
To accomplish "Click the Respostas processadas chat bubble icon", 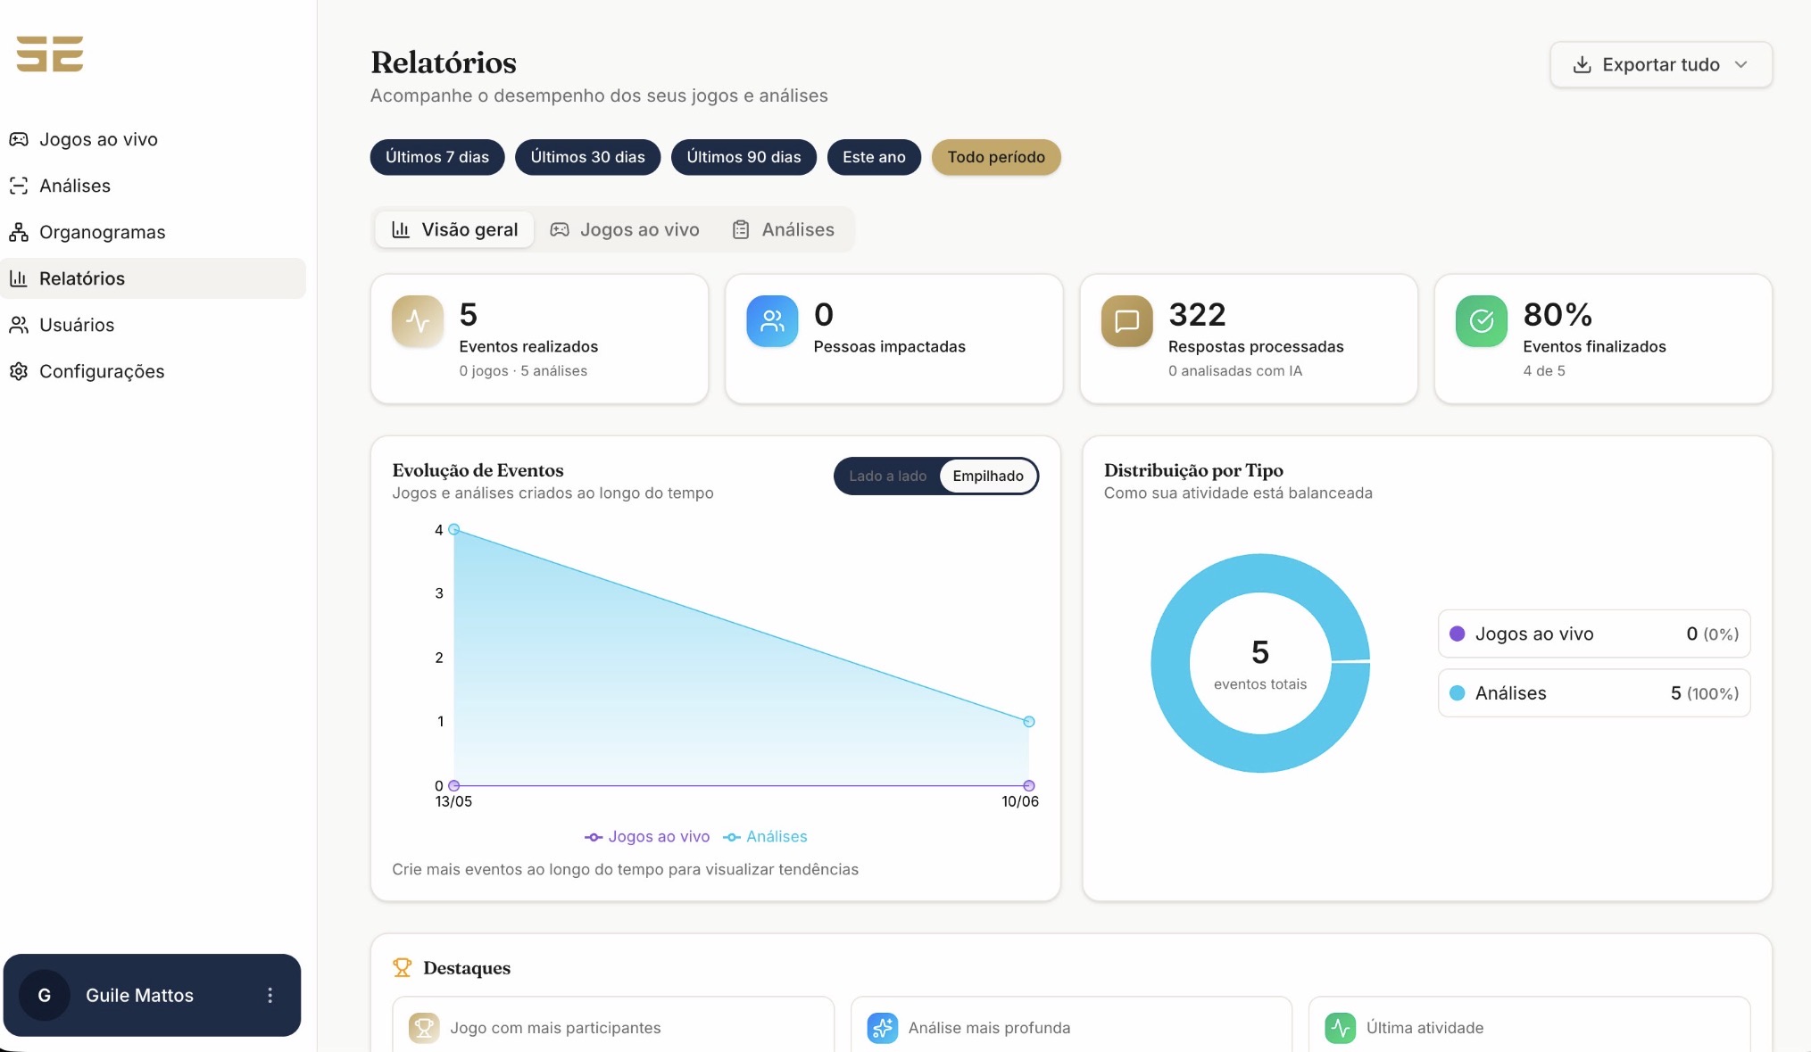I will [x=1126, y=321].
